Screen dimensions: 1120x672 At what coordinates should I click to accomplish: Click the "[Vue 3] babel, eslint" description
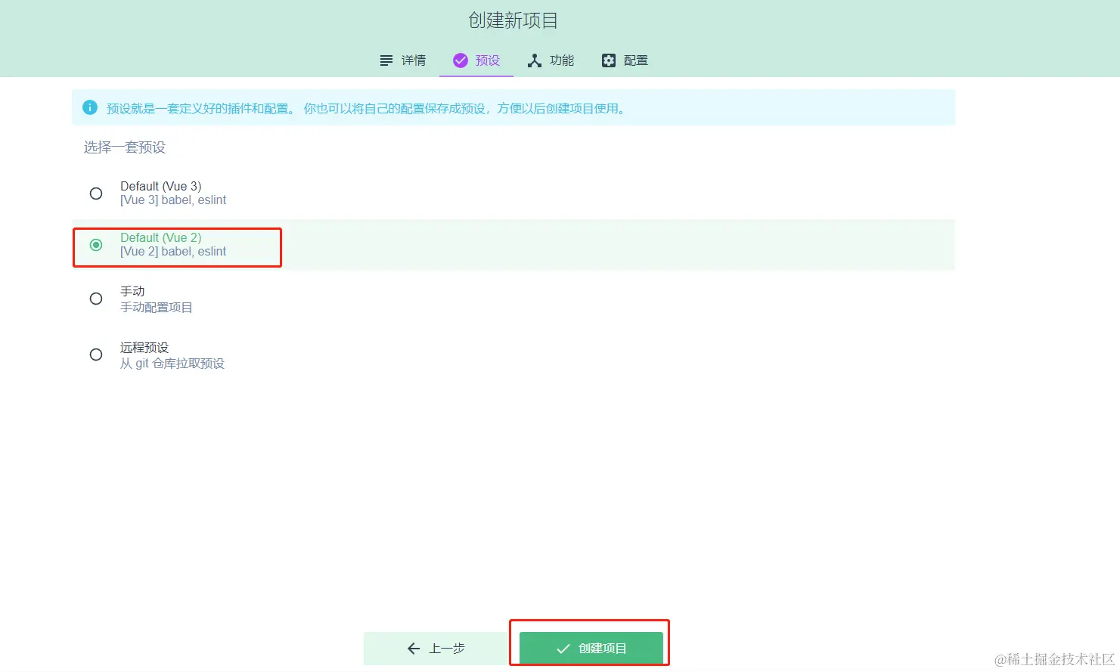point(173,200)
